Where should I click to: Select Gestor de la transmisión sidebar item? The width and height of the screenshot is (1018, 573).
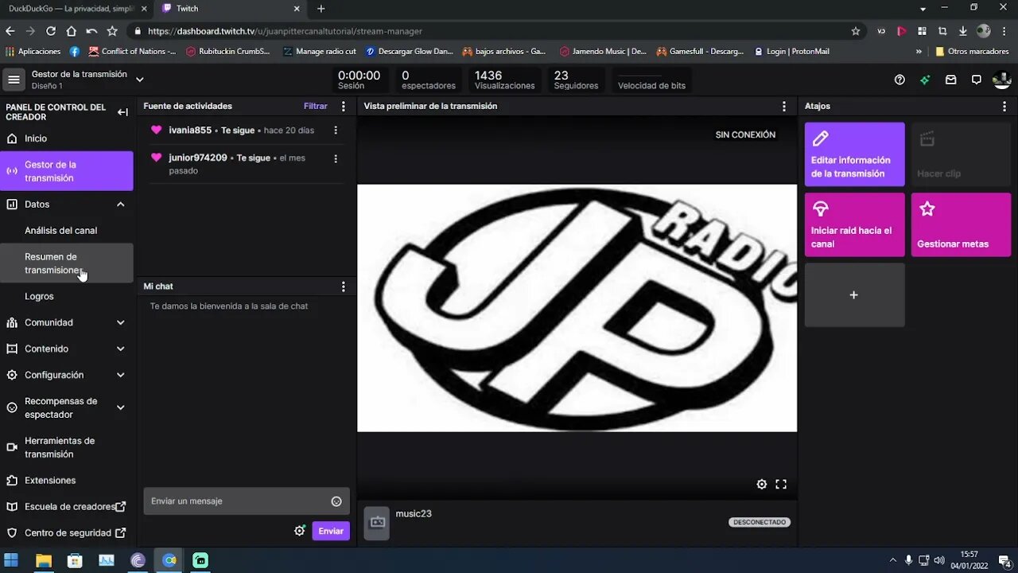(67, 171)
